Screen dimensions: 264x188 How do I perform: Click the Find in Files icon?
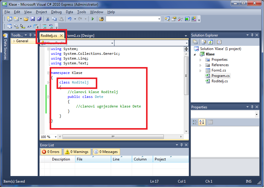pos(101,19)
